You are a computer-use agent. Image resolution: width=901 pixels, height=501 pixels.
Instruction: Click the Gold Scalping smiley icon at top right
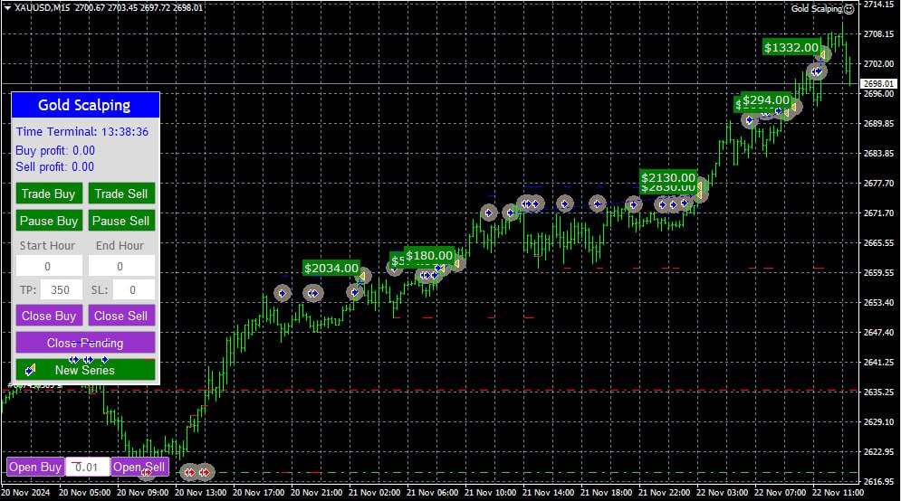pyautogui.click(x=848, y=9)
